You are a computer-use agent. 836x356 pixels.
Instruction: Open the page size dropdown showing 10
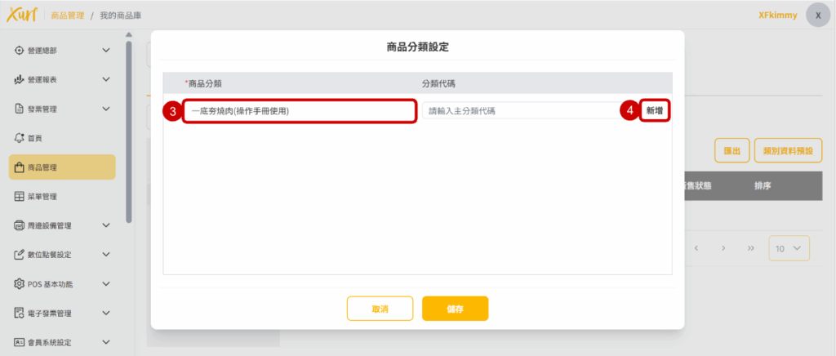(x=789, y=248)
